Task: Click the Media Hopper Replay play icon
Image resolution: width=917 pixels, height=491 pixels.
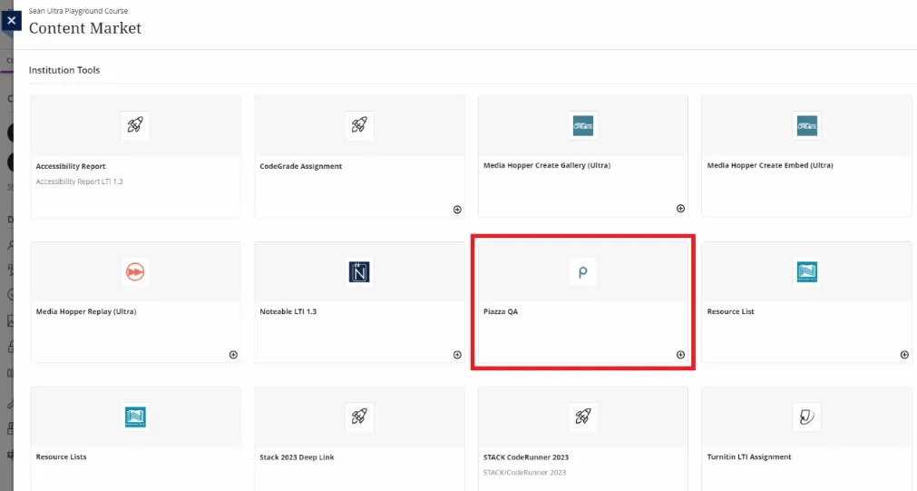Action: click(x=135, y=271)
